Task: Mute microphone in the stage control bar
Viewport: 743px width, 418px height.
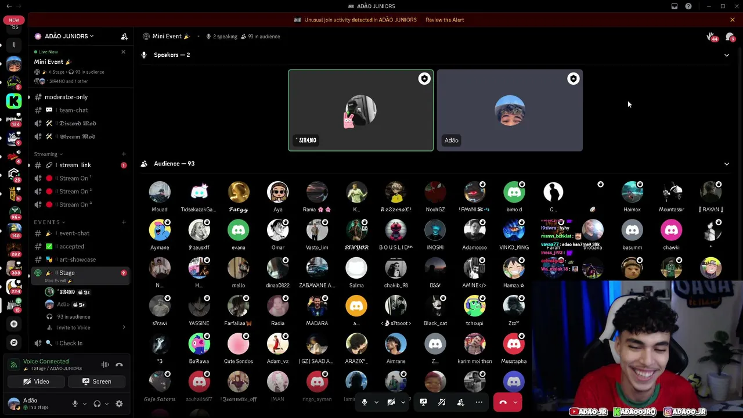Action: point(365,402)
